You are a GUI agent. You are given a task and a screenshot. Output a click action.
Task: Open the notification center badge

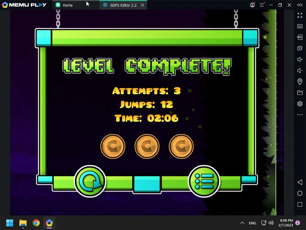[x=298, y=223]
